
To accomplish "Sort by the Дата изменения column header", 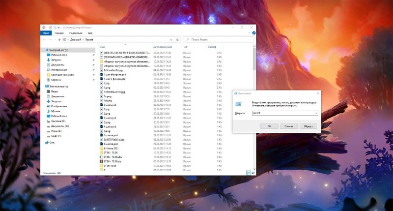I will pos(163,47).
